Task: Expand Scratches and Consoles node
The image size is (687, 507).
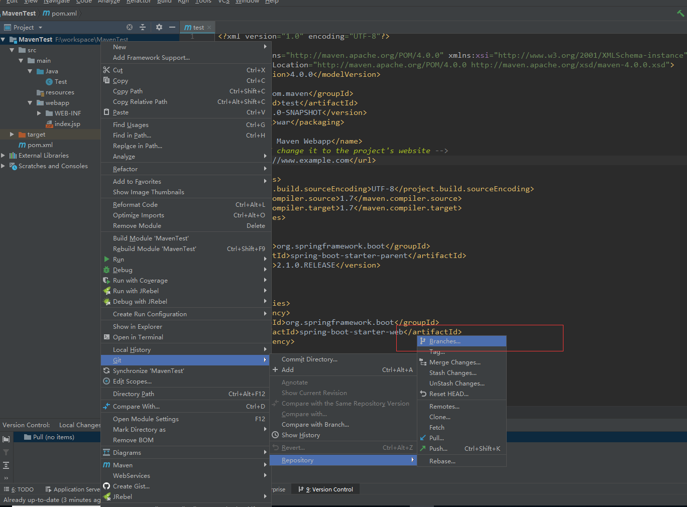Action: click(x=3, y=166)
